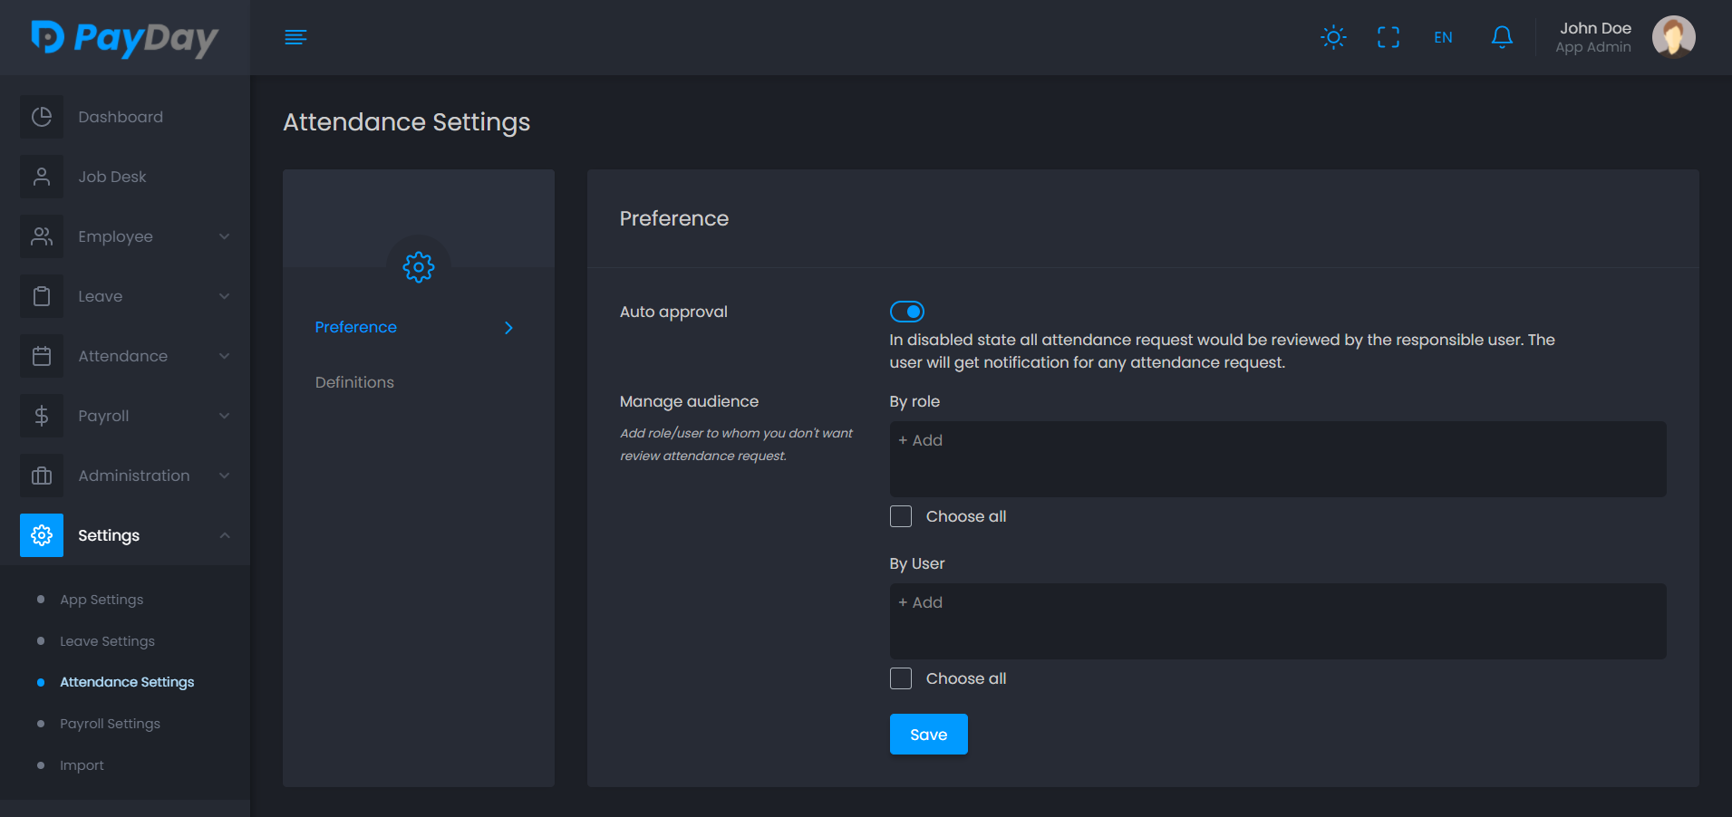Toggle the Auto approval switch

(906, 312)
